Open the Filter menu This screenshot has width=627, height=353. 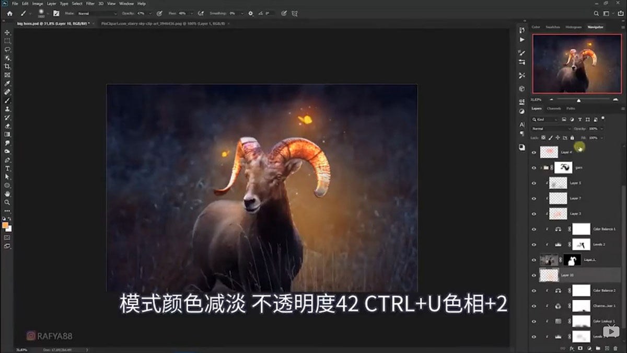[90, 3]
